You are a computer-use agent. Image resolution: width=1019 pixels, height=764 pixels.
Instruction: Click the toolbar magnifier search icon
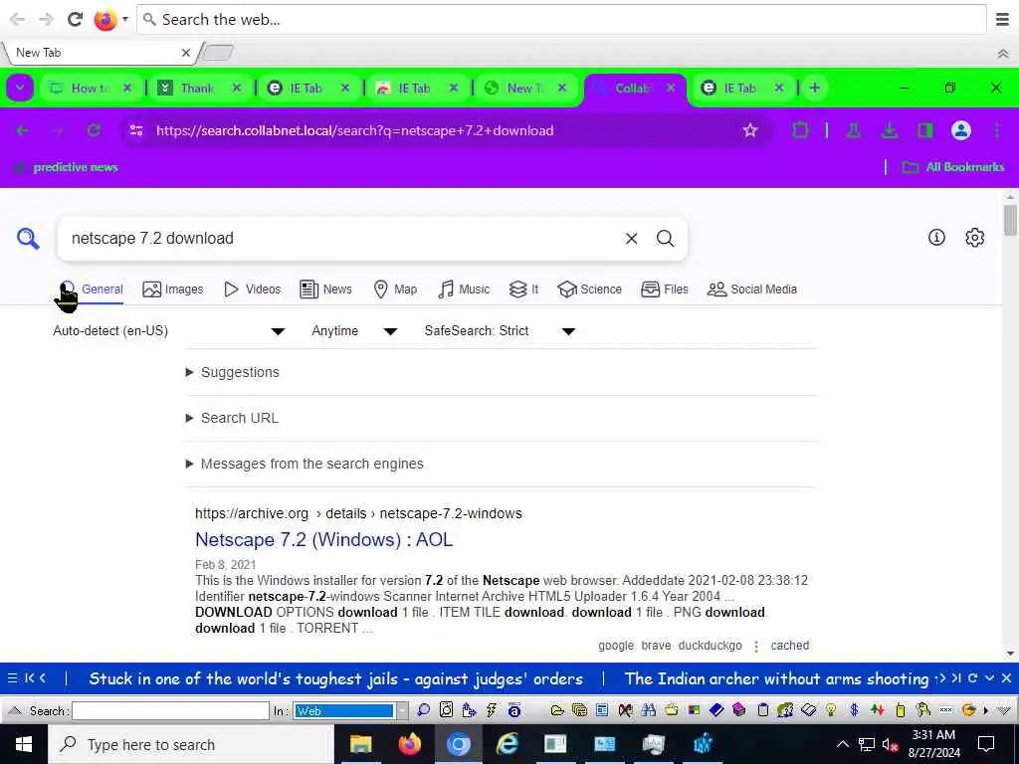tap(423, 710)
